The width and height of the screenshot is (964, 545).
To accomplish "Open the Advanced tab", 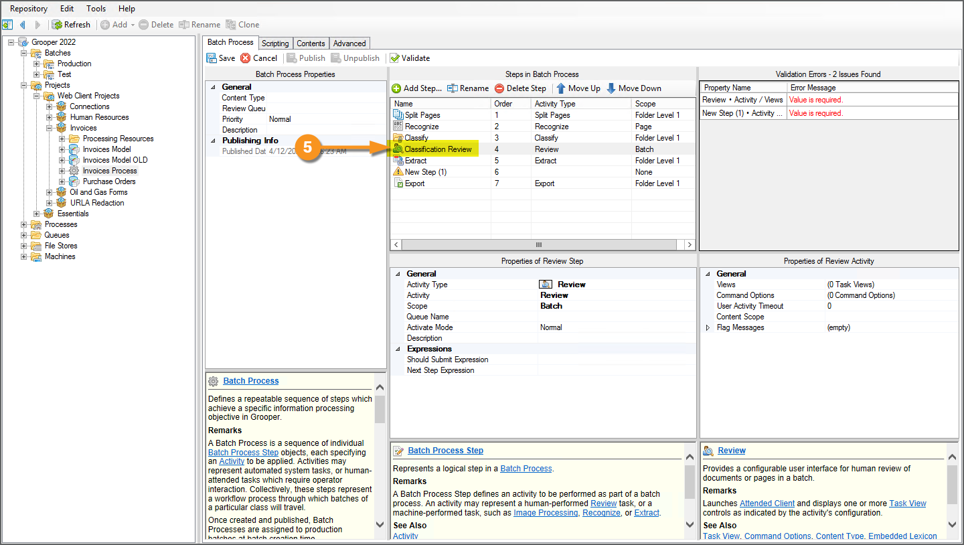I will (349, 44).
